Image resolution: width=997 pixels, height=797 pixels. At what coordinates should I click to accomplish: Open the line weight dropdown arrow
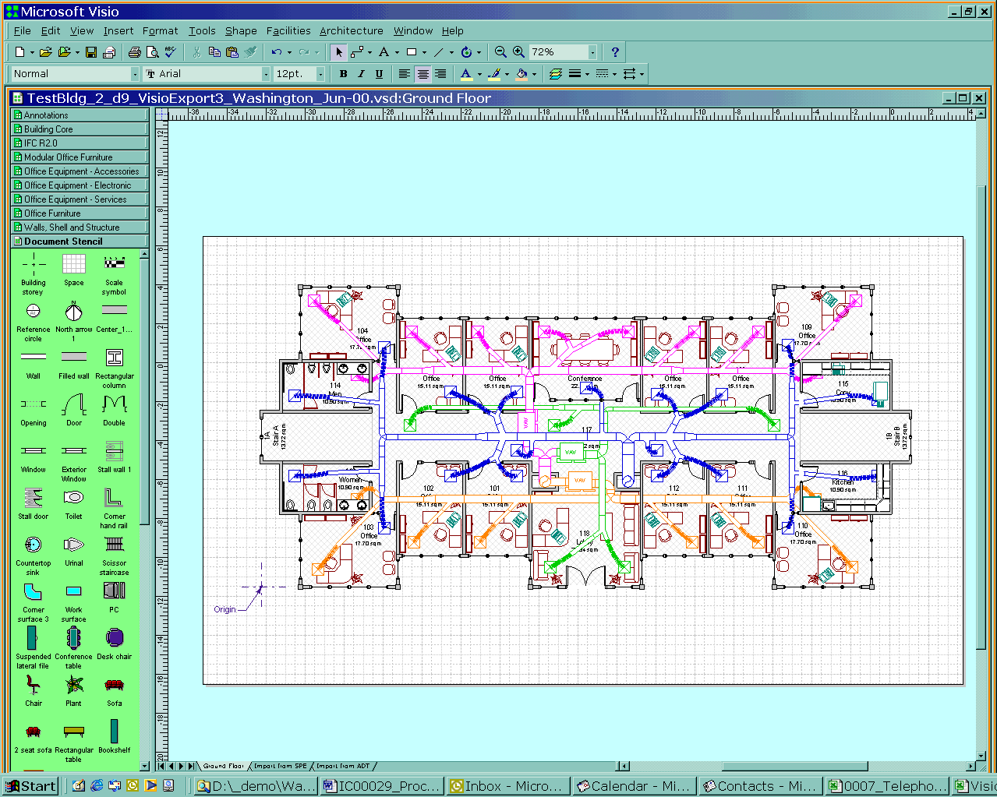tap(587, 74)
